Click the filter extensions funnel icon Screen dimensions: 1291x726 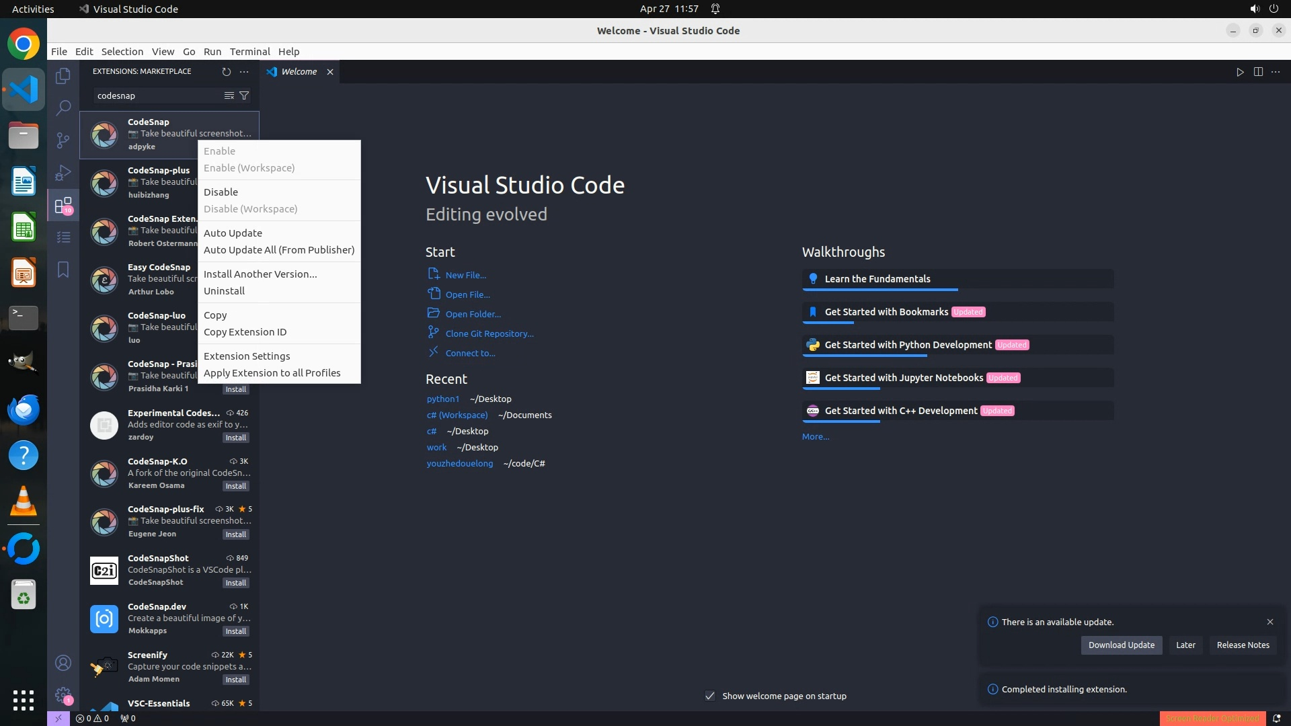point(244,95)
